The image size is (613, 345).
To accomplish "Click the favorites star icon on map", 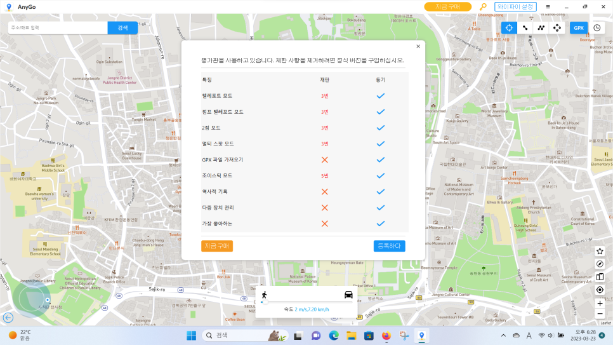I will 600,251.
